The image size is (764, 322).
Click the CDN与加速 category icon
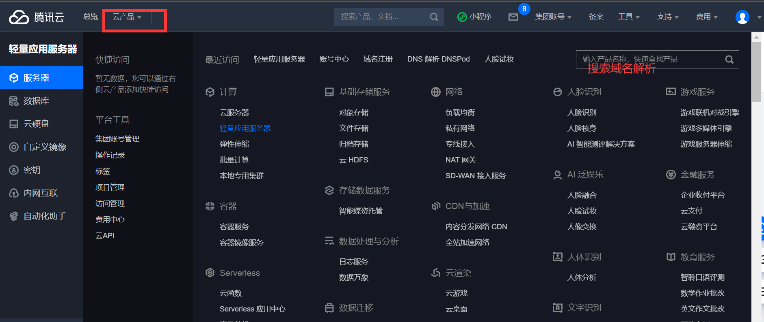(436, 206)
